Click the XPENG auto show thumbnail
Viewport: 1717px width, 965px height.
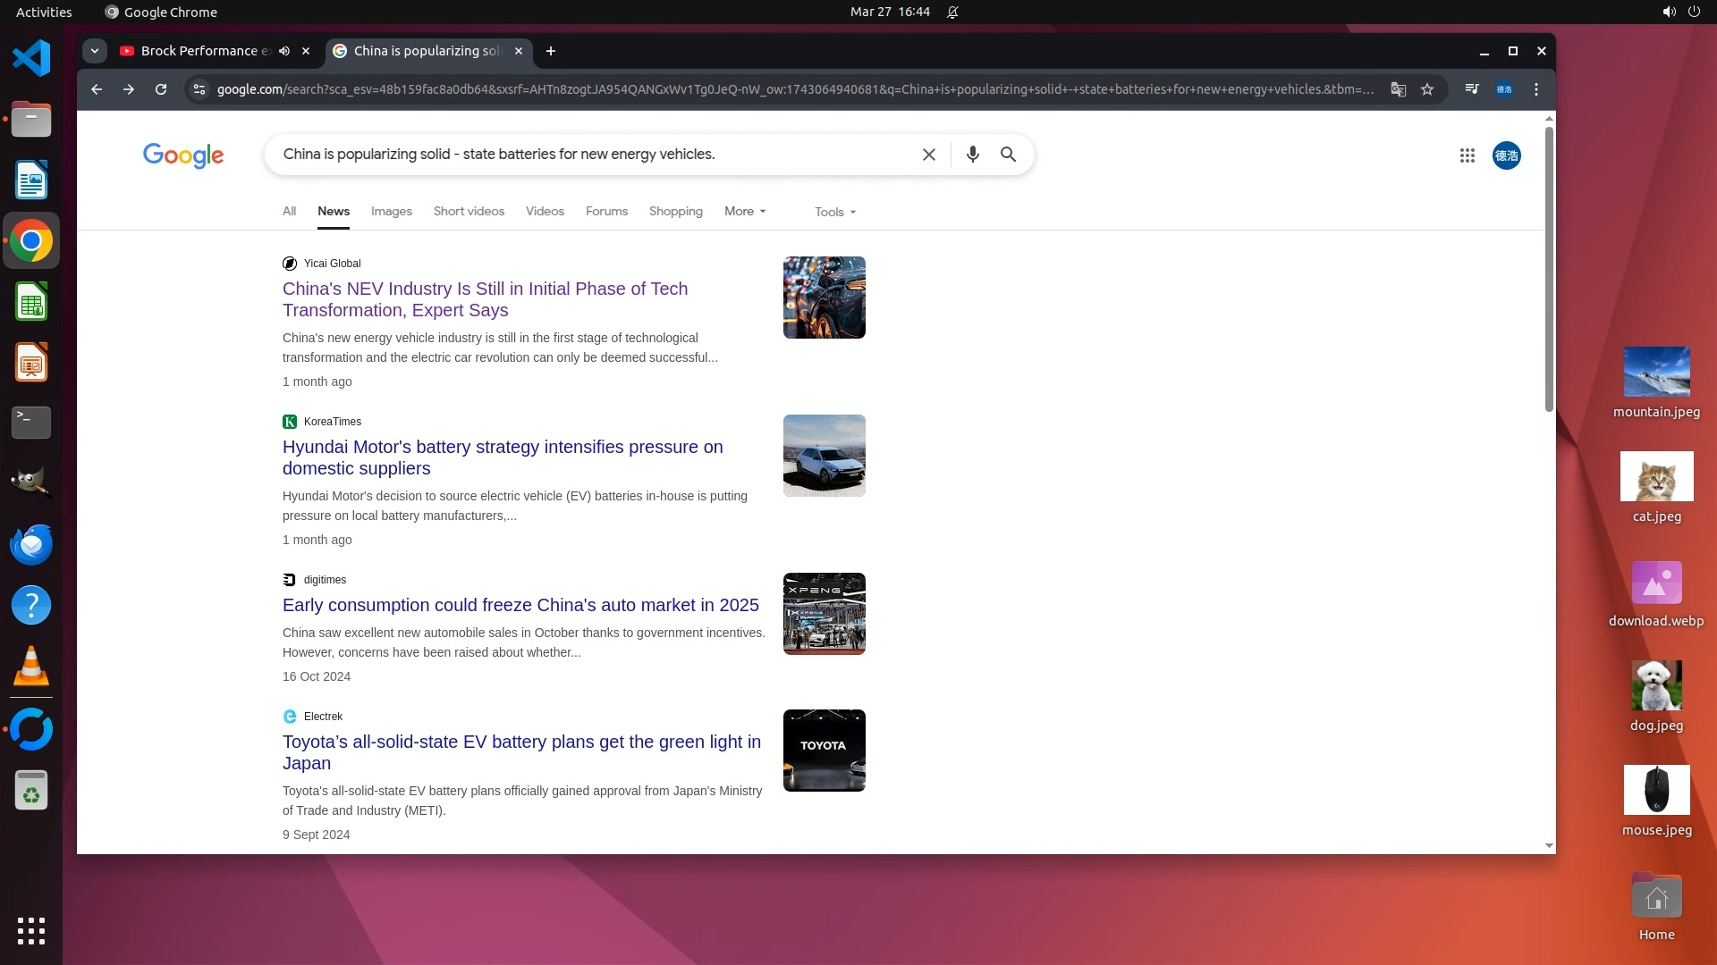point(824,614)
